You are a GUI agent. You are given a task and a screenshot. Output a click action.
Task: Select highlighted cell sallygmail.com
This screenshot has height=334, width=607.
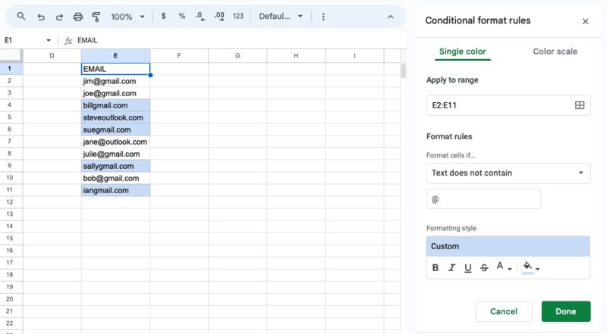click(115, 166)
